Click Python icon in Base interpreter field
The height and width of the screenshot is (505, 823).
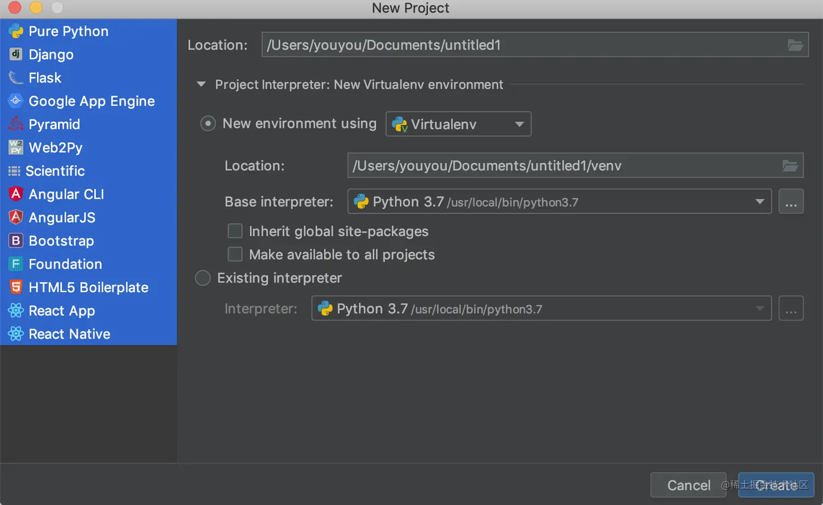point(361,202)
